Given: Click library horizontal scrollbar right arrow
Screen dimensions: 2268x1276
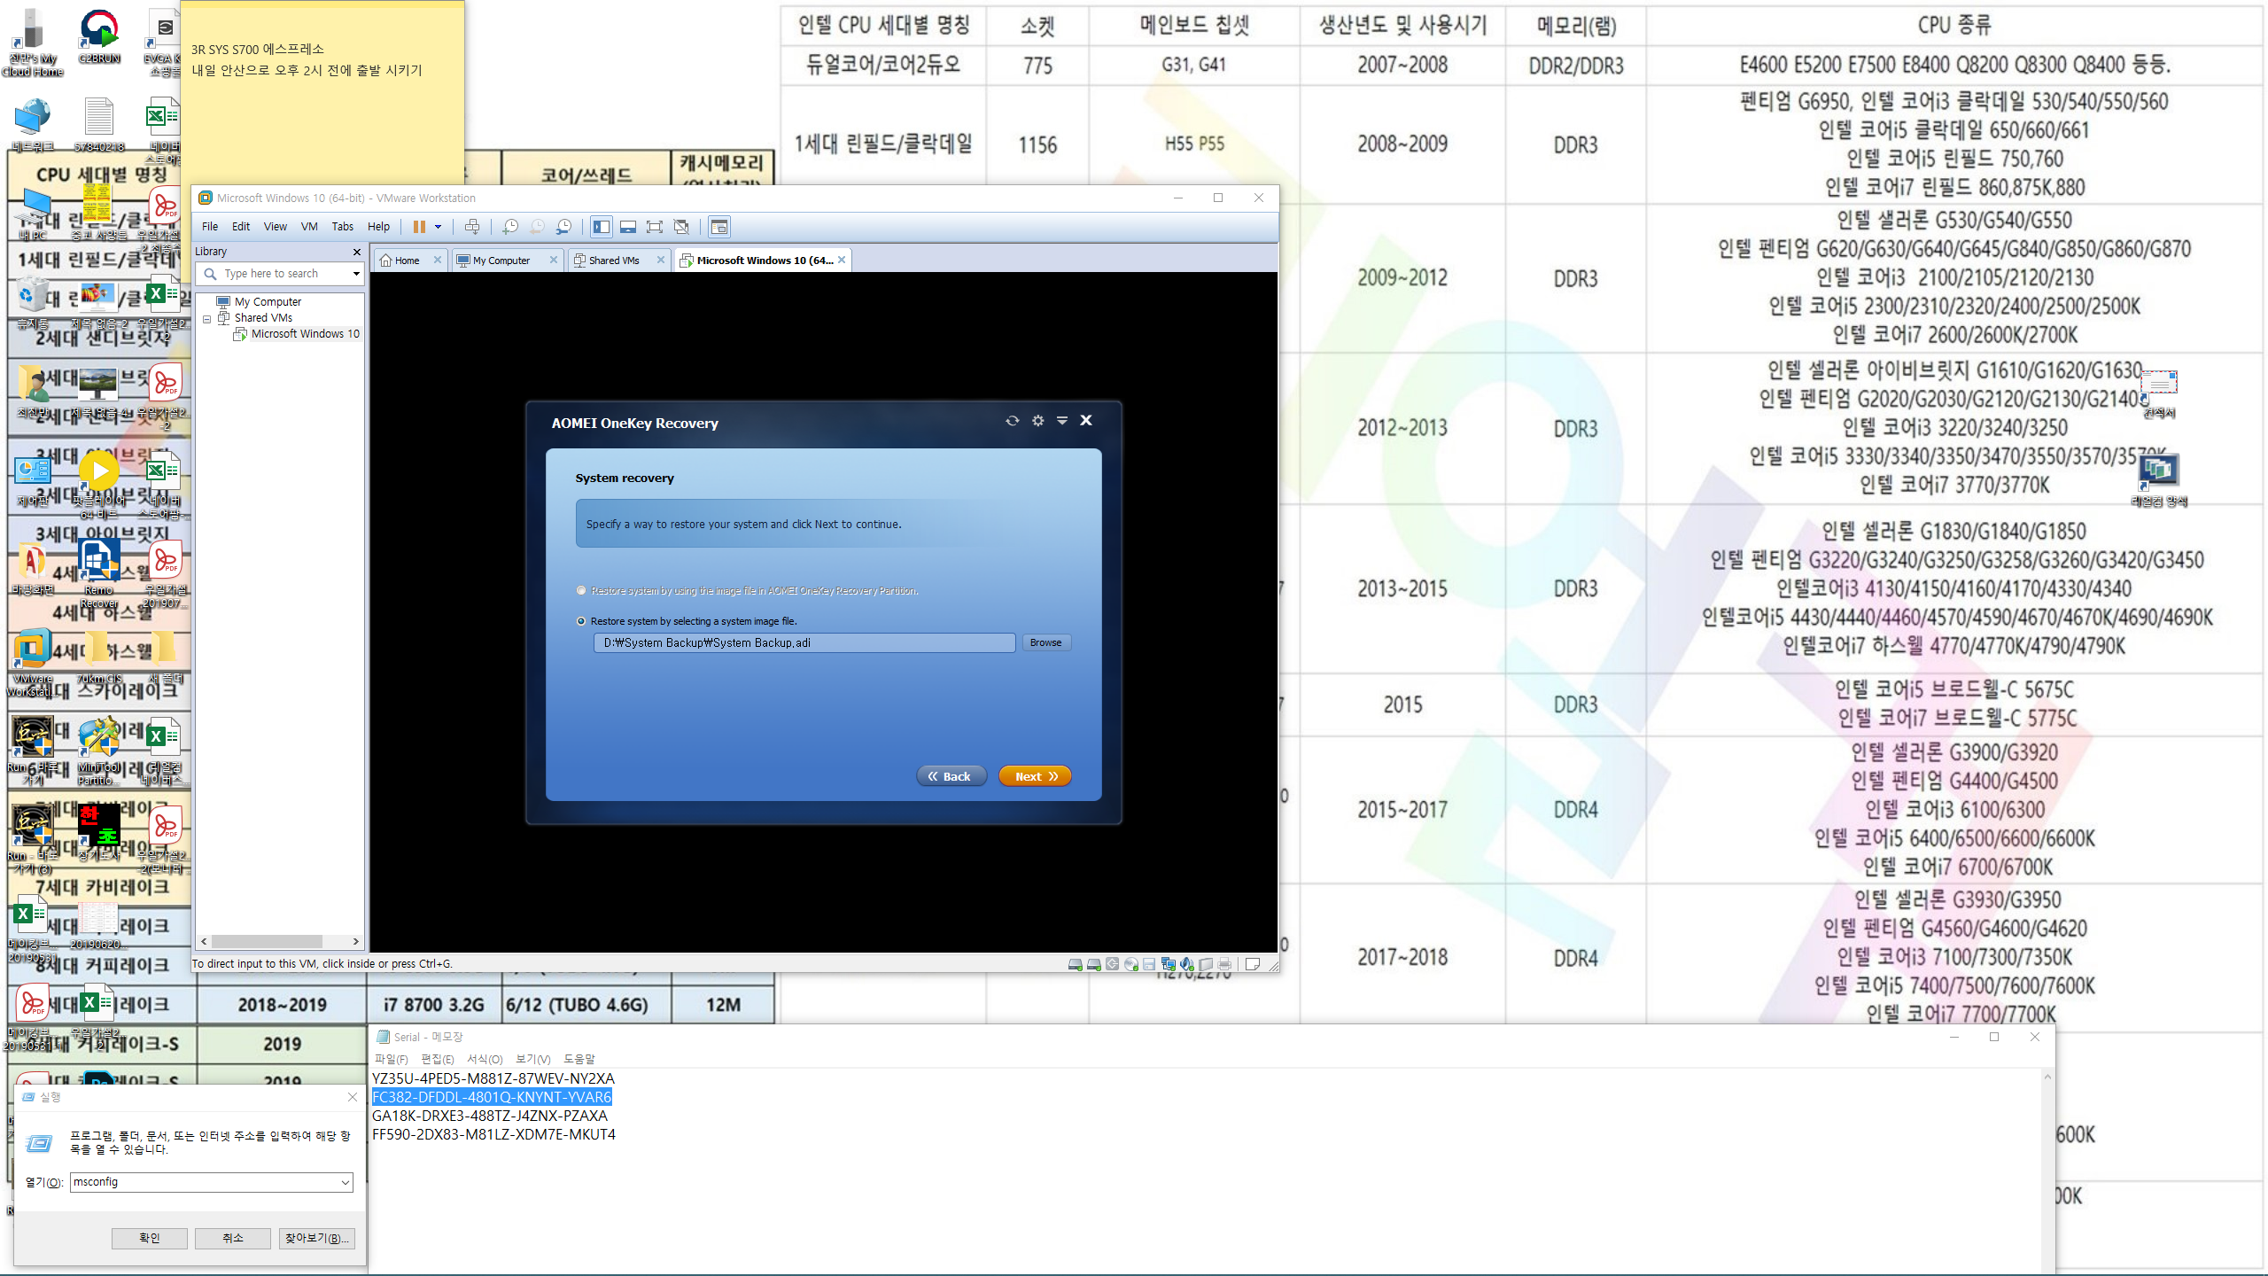Looking at the screenshot, I should point(356,942).
